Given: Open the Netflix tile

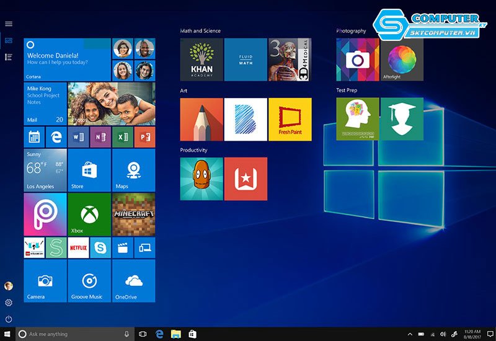Looking at the screenshot, I should pyautogui.click(x=79, y=247).
